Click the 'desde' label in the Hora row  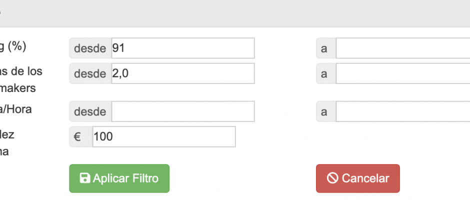pos(90,111)
